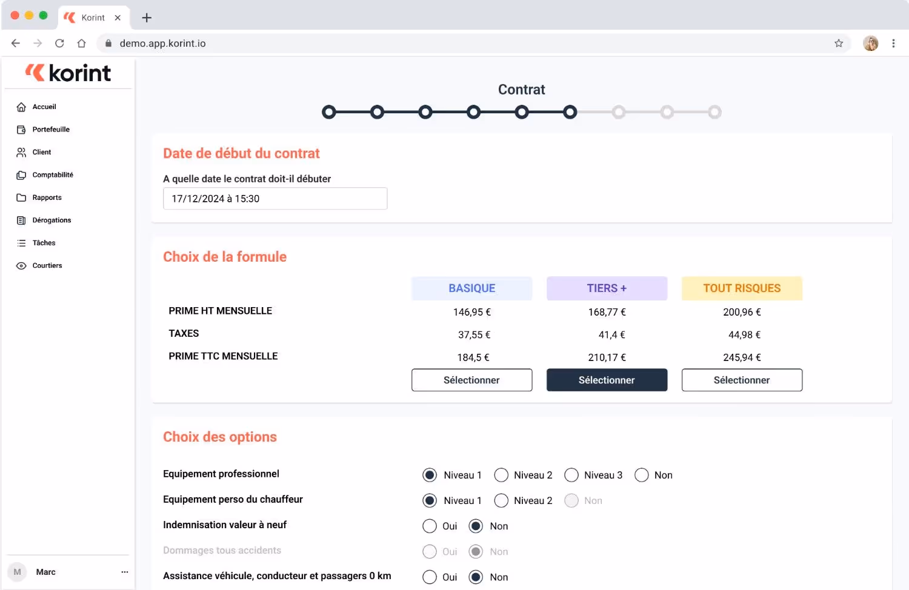
Task: Open the browser three-dot menu
Action: 893,43
